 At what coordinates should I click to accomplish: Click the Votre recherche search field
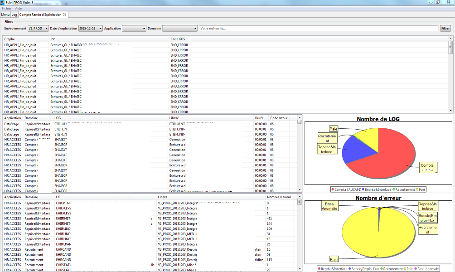318,29
